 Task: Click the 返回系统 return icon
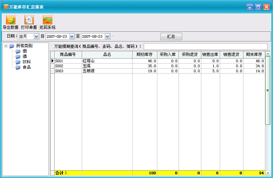tap(47, 20)
